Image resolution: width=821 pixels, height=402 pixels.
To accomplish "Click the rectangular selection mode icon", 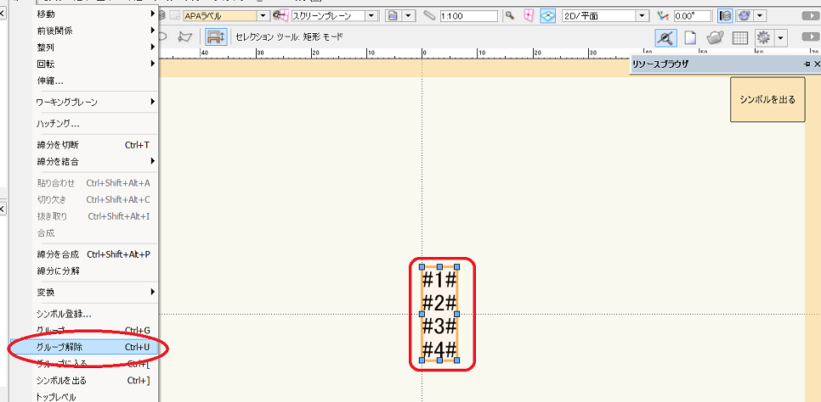I will [x=216, y=36].
